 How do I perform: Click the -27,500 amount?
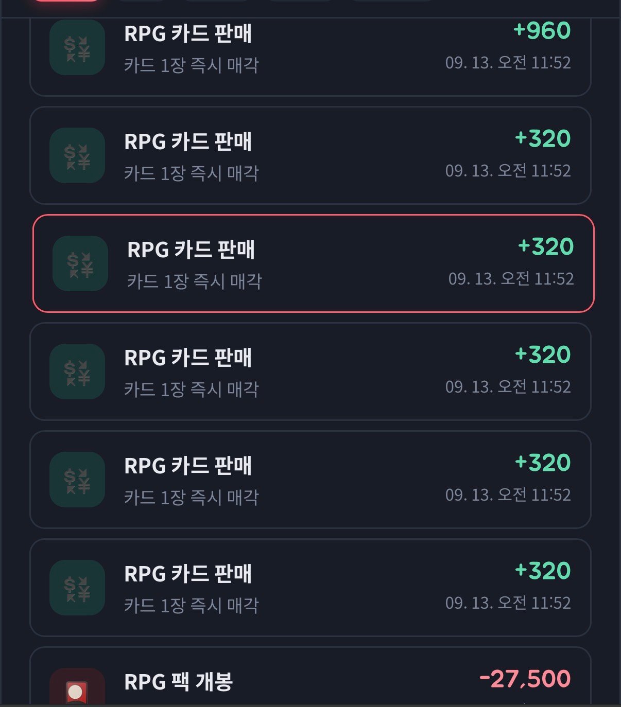(525, 679)
